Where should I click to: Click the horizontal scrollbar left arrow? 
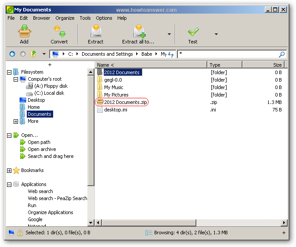(x=98, y=223)
